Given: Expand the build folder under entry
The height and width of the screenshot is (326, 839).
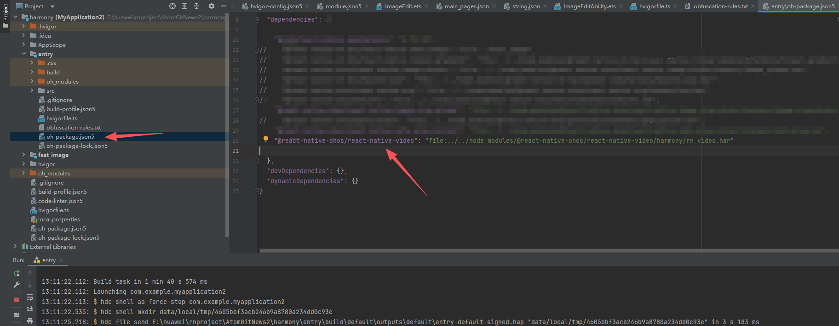Looking at the screenshot, I should point(32,72).
